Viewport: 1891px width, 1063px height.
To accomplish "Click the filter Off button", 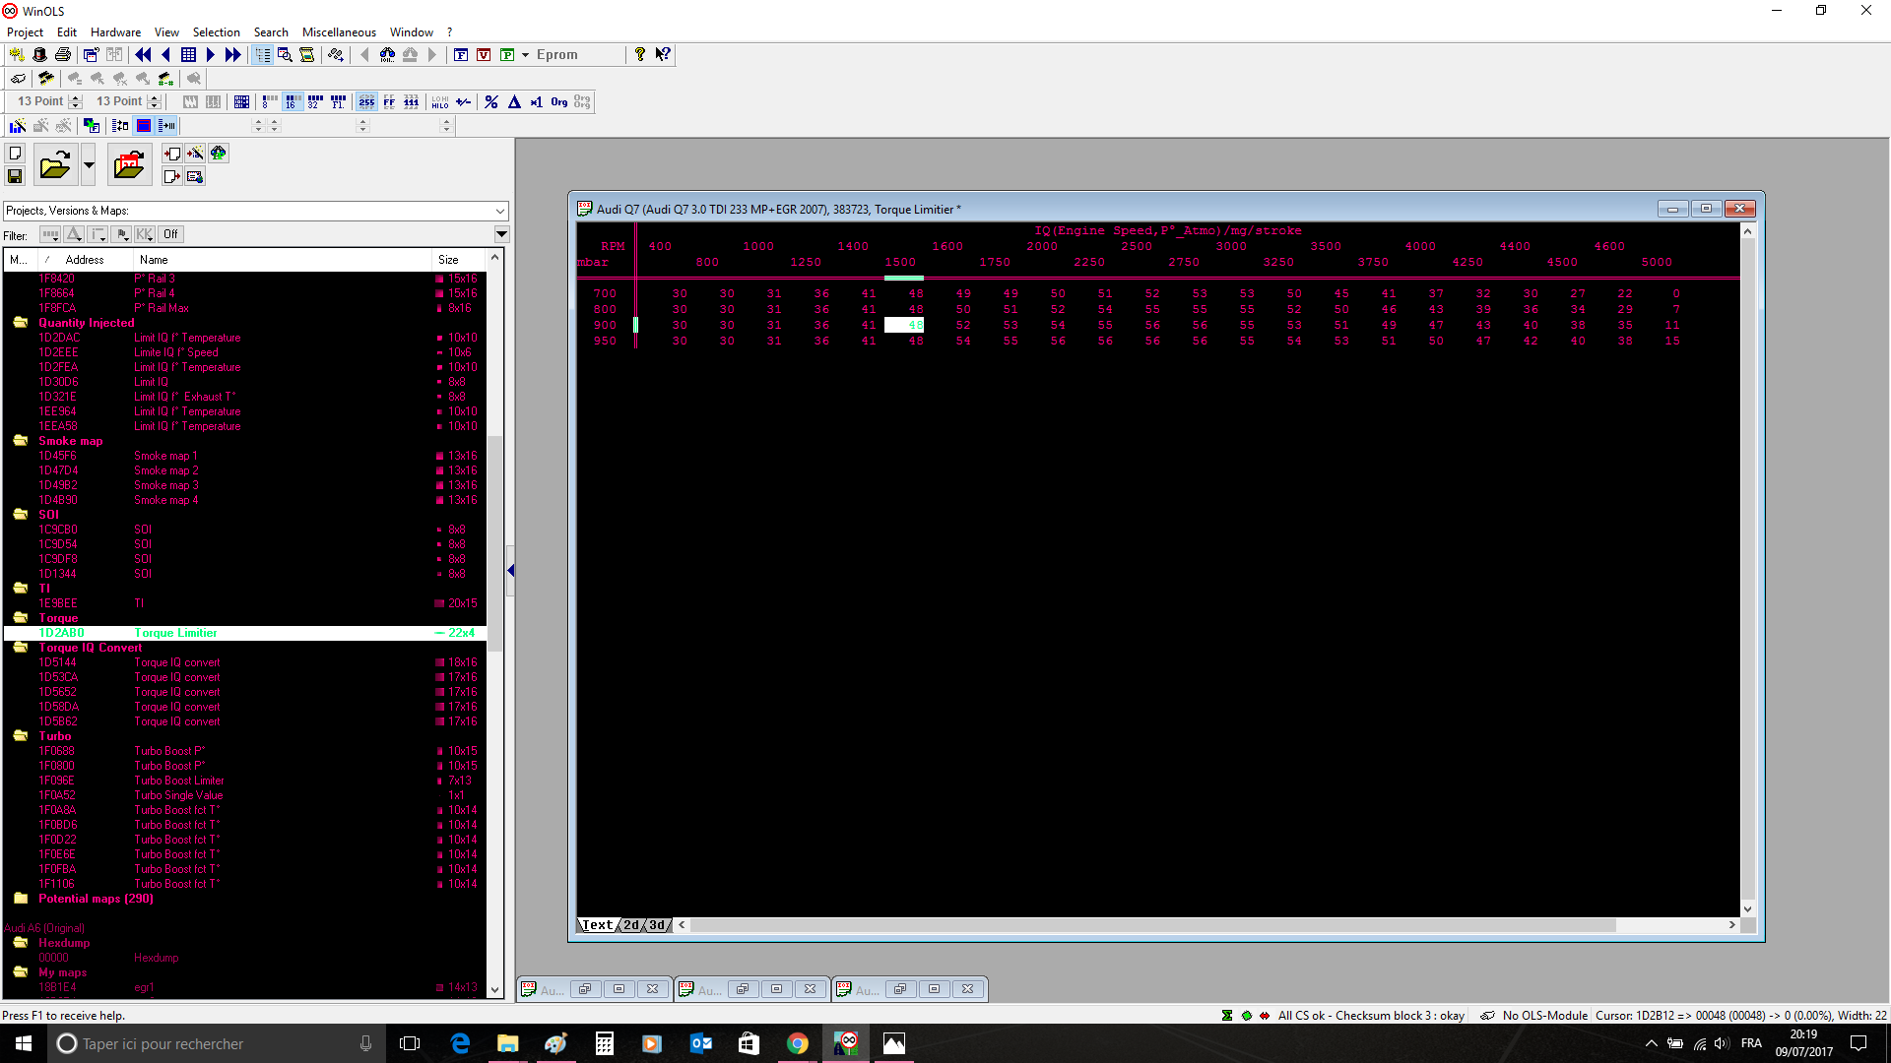I will [170, 234].
